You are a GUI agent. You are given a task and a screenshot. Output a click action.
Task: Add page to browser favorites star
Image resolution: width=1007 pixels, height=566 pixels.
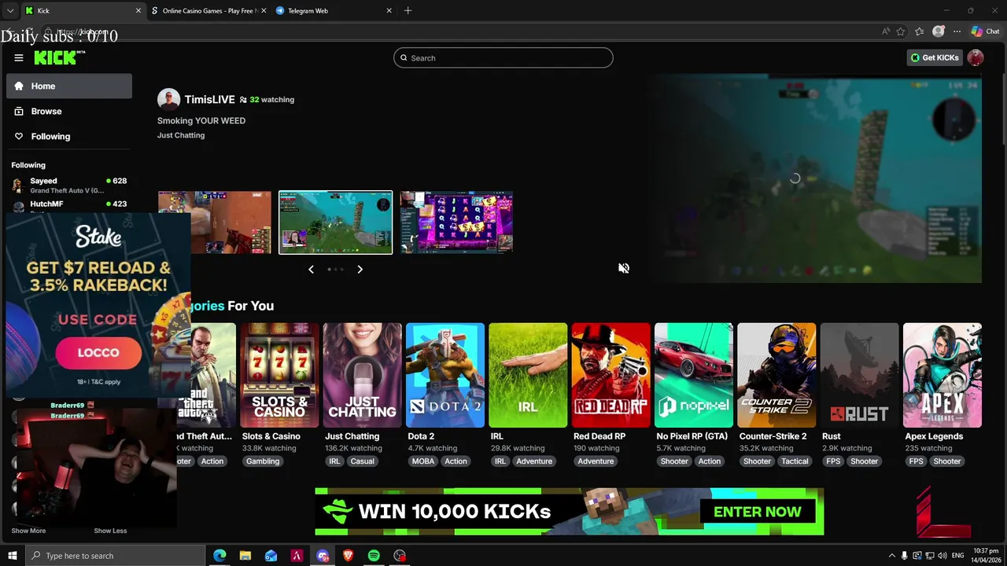click(x=901, y=31)
